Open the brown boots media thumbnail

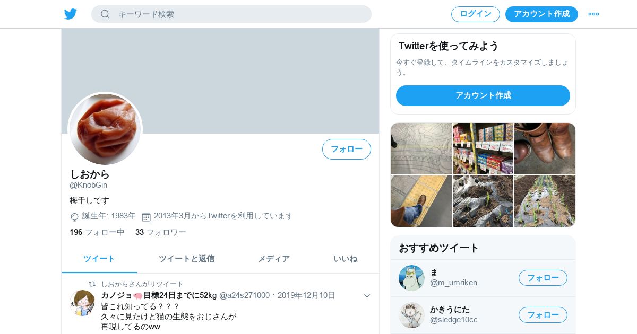pos(545,148)
